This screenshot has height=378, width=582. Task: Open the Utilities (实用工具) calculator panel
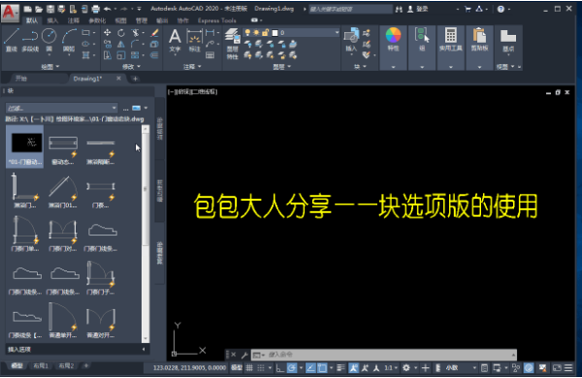coord(451,39)
